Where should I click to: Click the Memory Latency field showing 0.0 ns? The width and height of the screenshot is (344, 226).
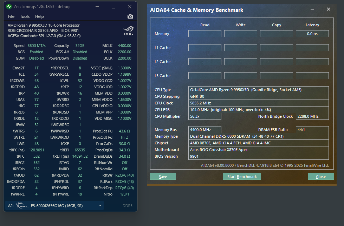pyautogui.click(x=312, y=34)
